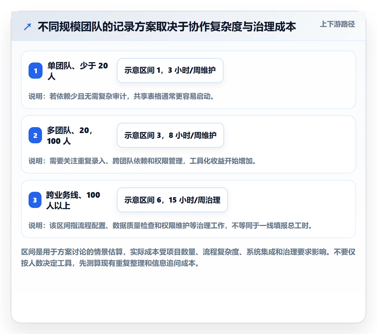The image size is (377, 334).
Task: Click the title 不同规模团队的记录方案取决于协作复杂度与治理成本
Action: 167,27
